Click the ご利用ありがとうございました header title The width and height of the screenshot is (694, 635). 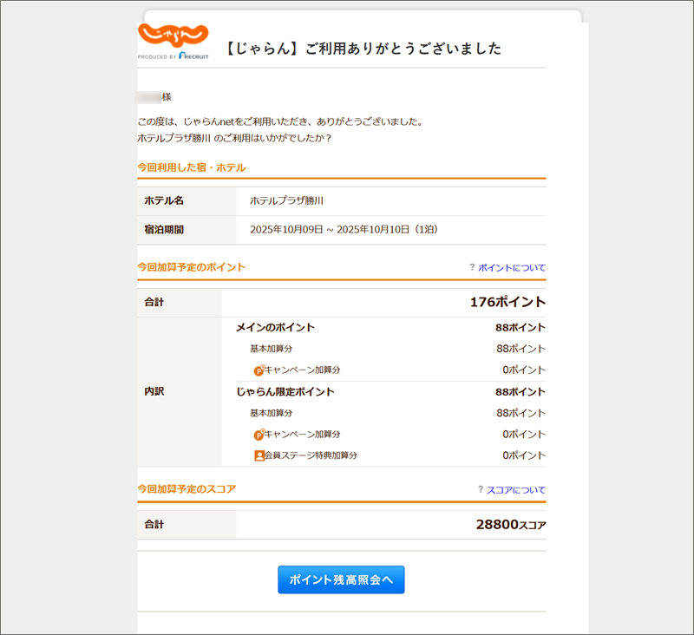pyautogui.click(x=363, y=49)
